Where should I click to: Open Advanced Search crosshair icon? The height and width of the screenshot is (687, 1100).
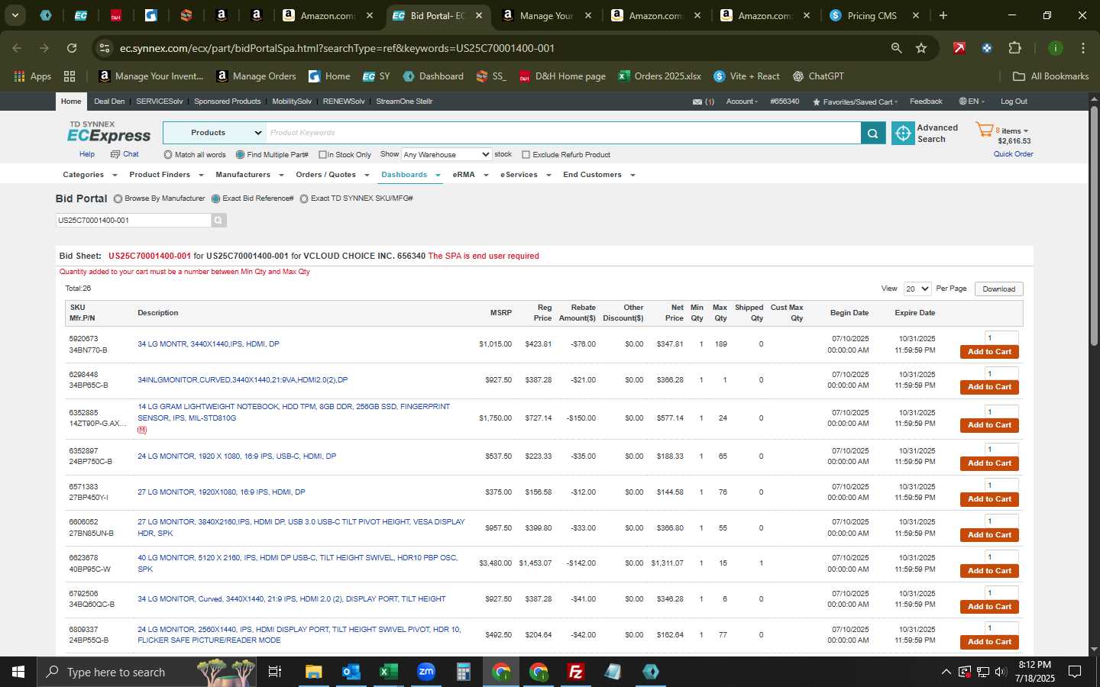(x=903, y=133)
